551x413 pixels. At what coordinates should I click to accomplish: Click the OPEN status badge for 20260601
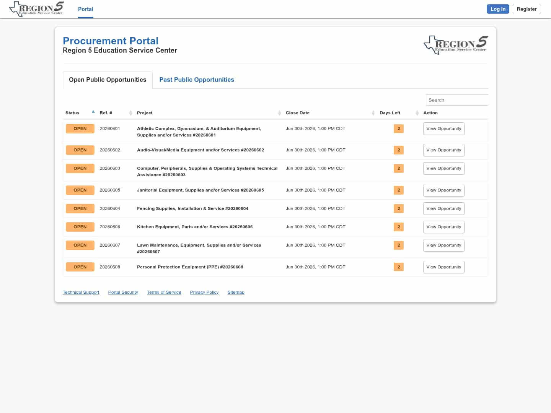click(x=80, y=128)
